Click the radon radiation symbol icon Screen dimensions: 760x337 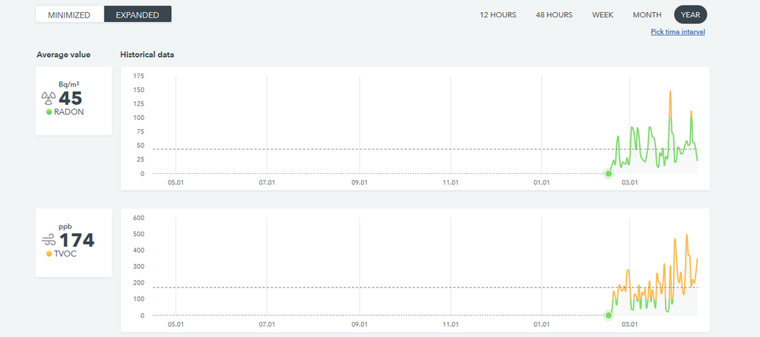[x=48, y=99]
